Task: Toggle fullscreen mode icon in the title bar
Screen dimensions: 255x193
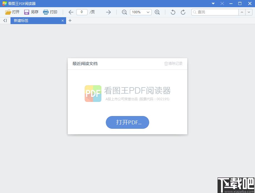Action: click(222, 3)
